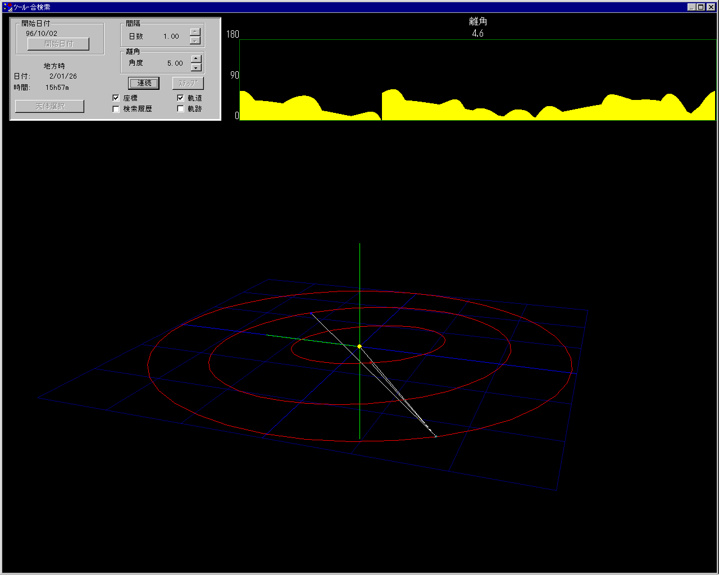Click the 天体選択 button
719x575 pixels.
coord(49,106)
